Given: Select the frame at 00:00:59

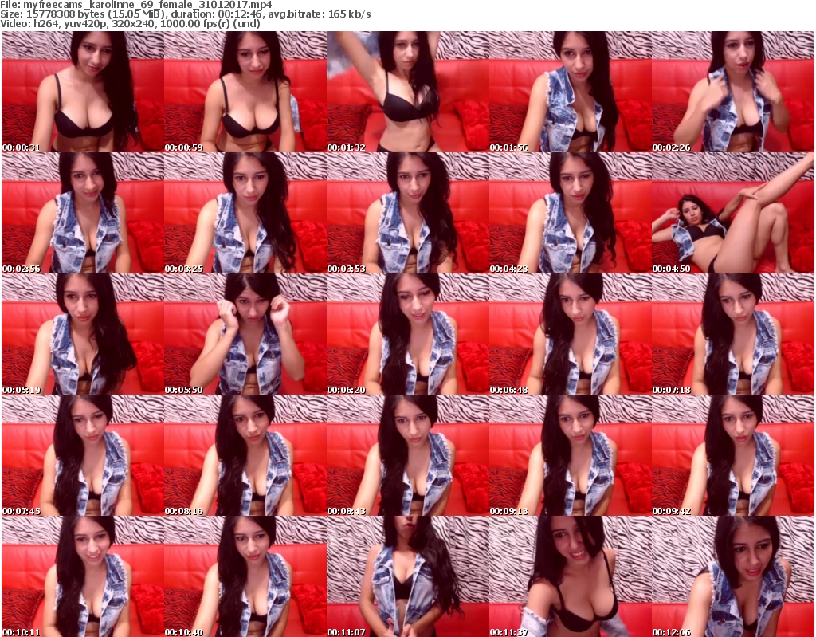Looking at the screenshot, I should [x=245, y=92].
